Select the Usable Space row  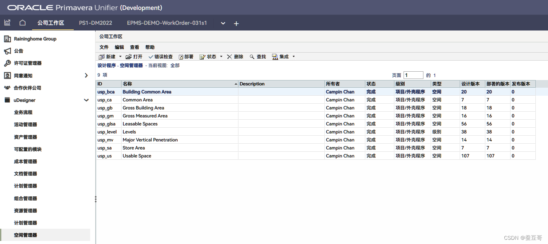(316, 156)
